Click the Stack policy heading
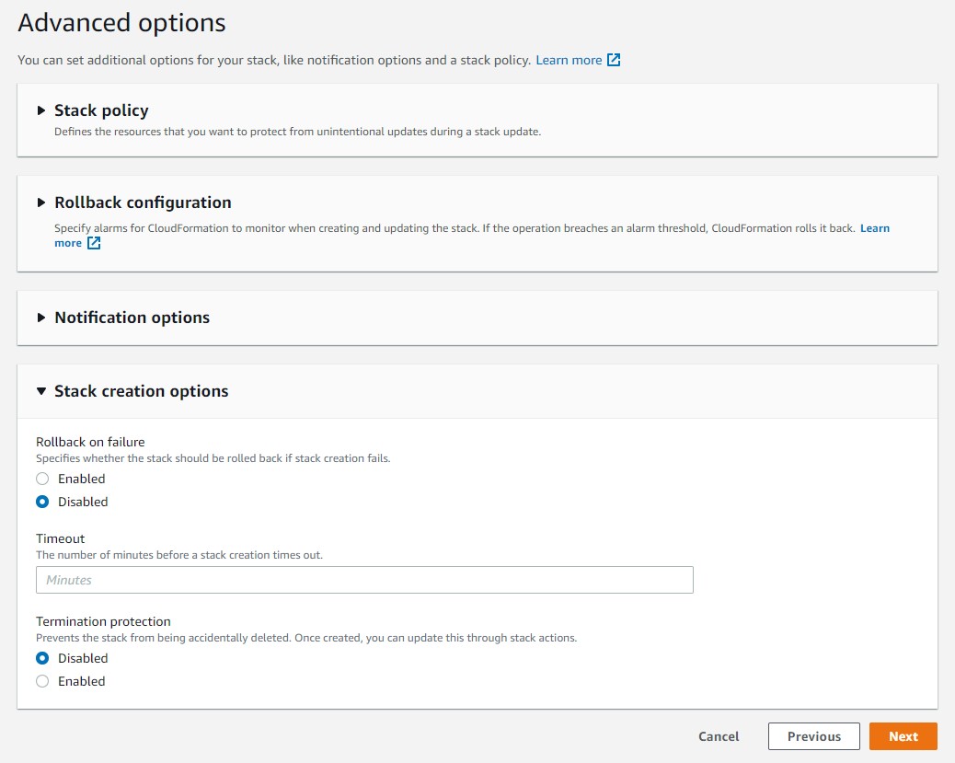The height and width of the screenshot is (763, 955). 101,110
